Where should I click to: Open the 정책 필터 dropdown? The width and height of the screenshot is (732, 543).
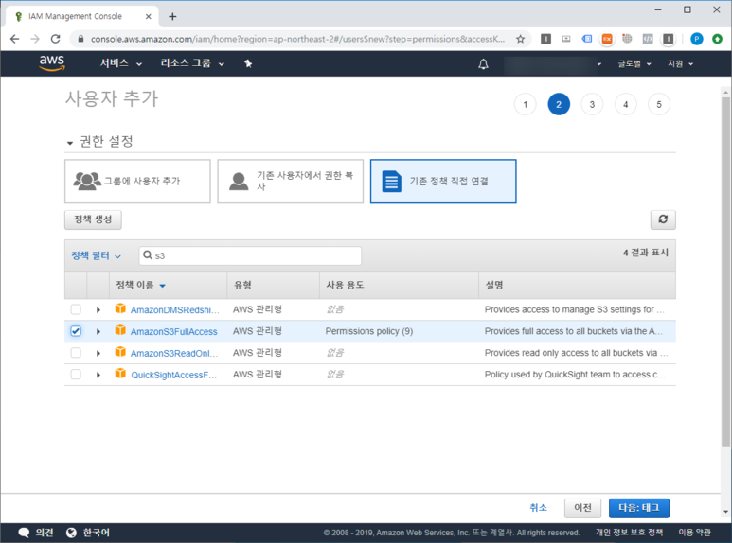click(x=96, y=255)
